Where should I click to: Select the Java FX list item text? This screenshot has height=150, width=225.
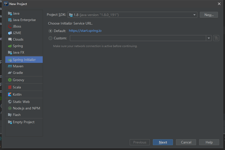(x=19, y=53)
